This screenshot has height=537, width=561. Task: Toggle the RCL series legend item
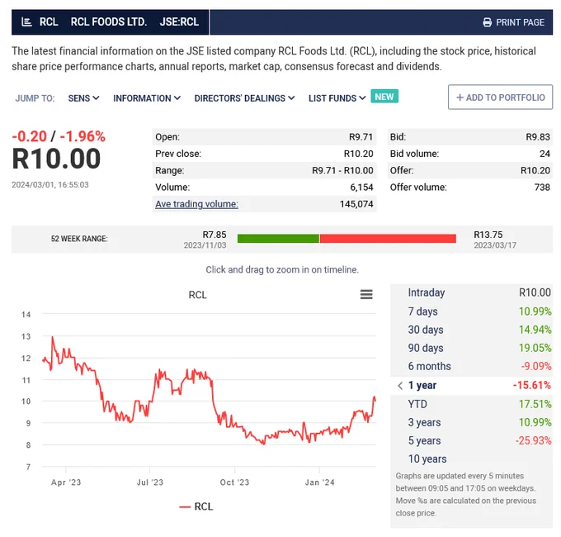196,506
